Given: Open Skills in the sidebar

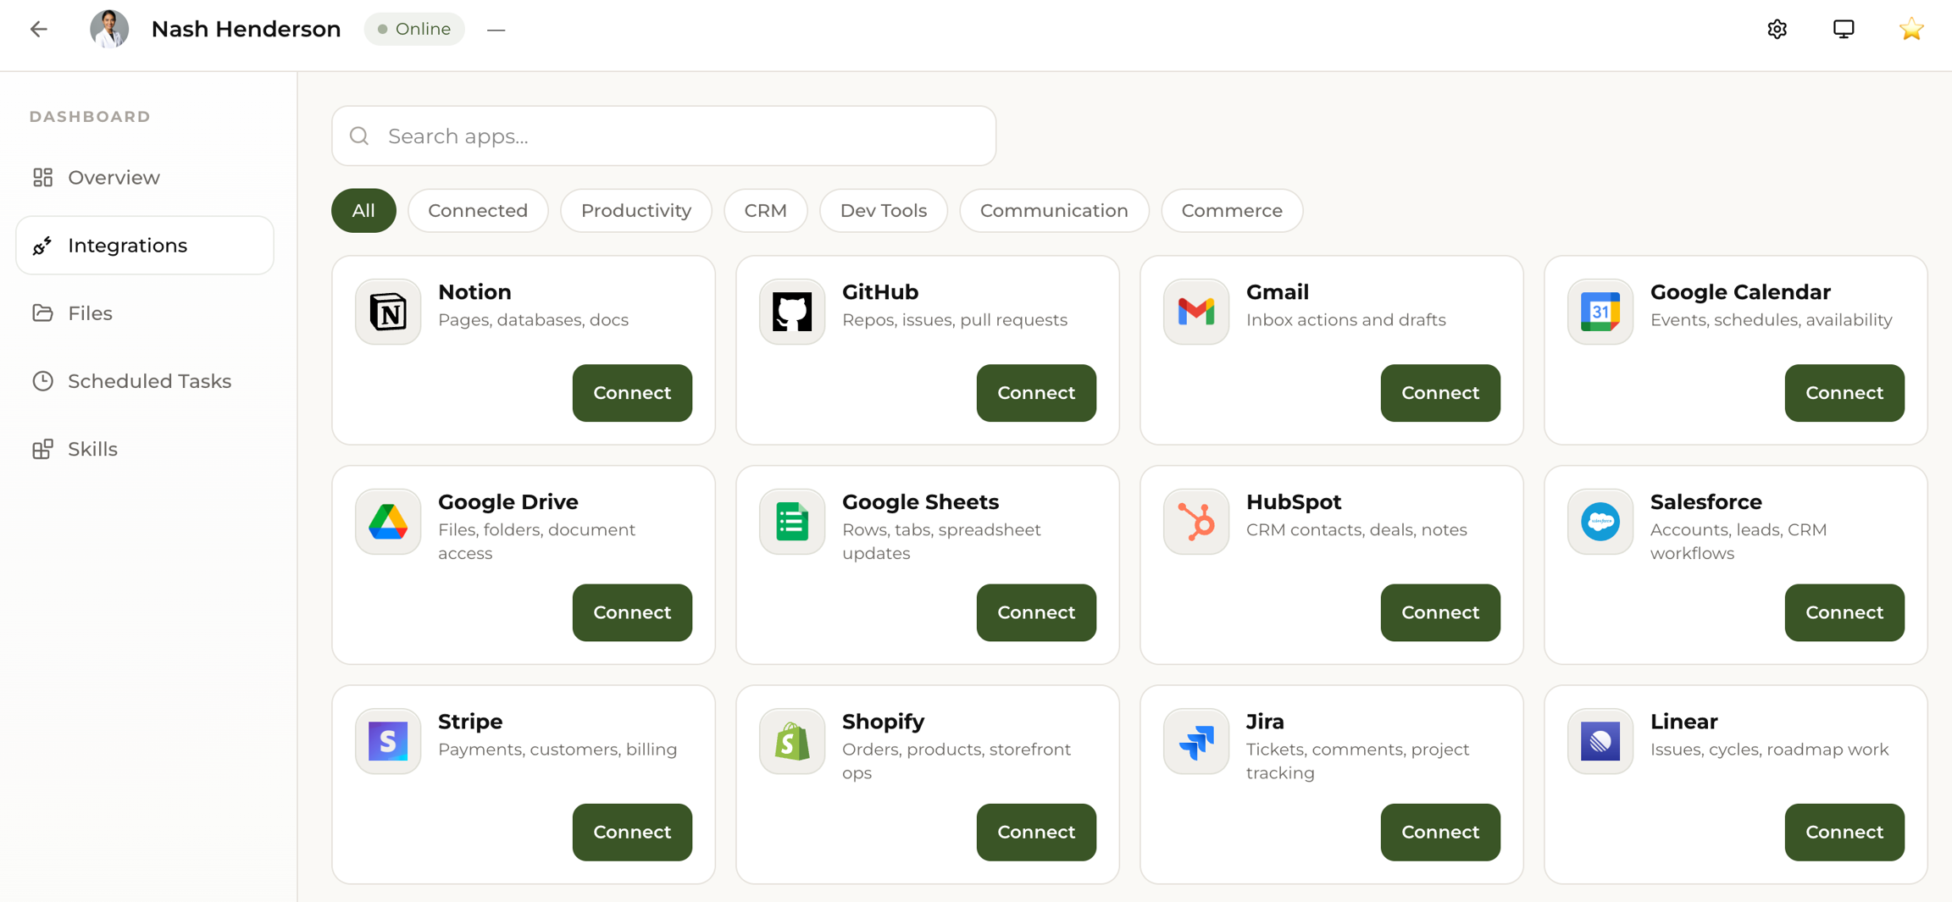Looking at the screenshot, I should [145, 449].
